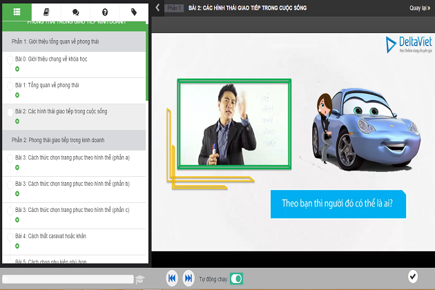Collapse sidebar with the left chevron
Image resolution: width=435 pixels, height=290 pixels.
[x=157, y=8]
